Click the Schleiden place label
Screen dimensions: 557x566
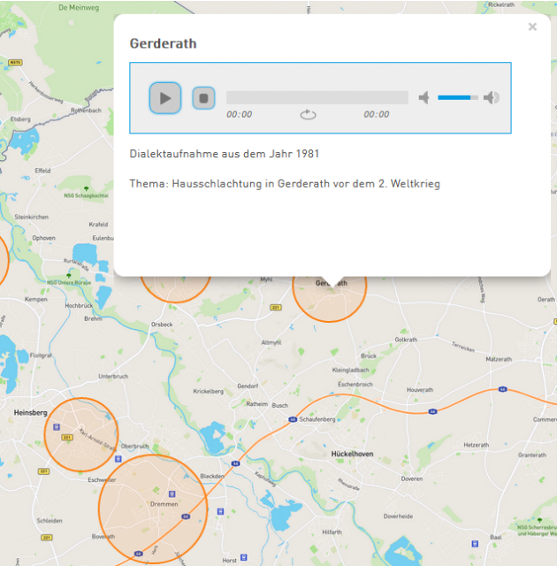pos(50,521)
